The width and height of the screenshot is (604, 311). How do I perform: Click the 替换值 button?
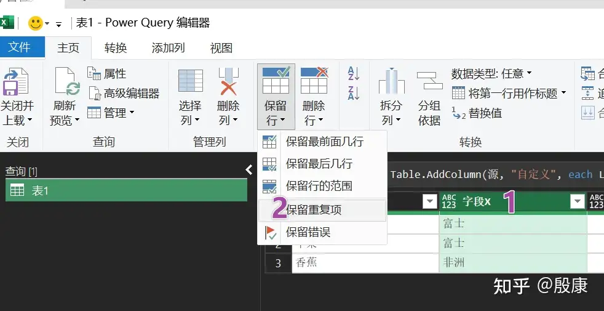477,113
